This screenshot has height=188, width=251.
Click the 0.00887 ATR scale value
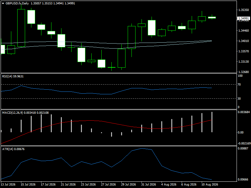click(x=243, y=149)
